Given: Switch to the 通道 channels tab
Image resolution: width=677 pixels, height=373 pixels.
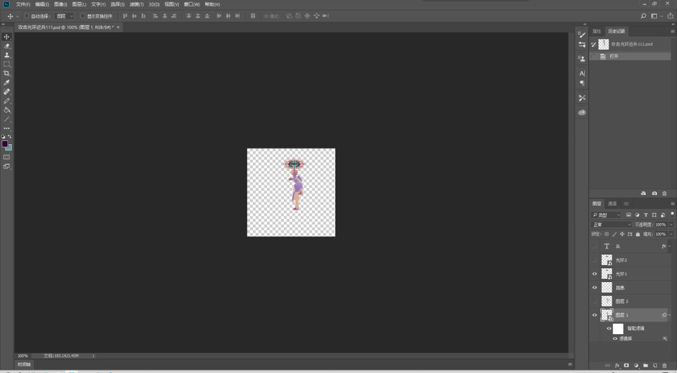Looking at the screenshot, I should point(612,204).
